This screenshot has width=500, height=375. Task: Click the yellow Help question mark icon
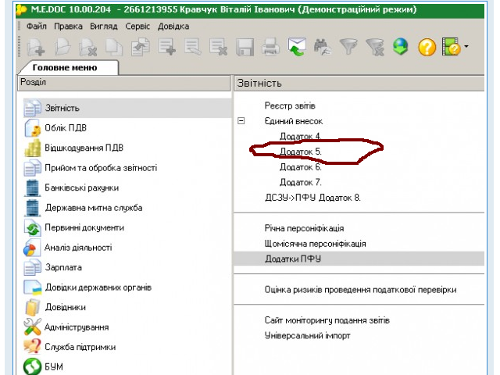click(426, 48)
